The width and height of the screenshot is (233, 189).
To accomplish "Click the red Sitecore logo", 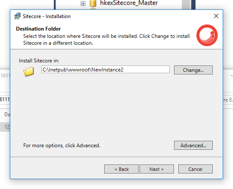I will 207,35.
